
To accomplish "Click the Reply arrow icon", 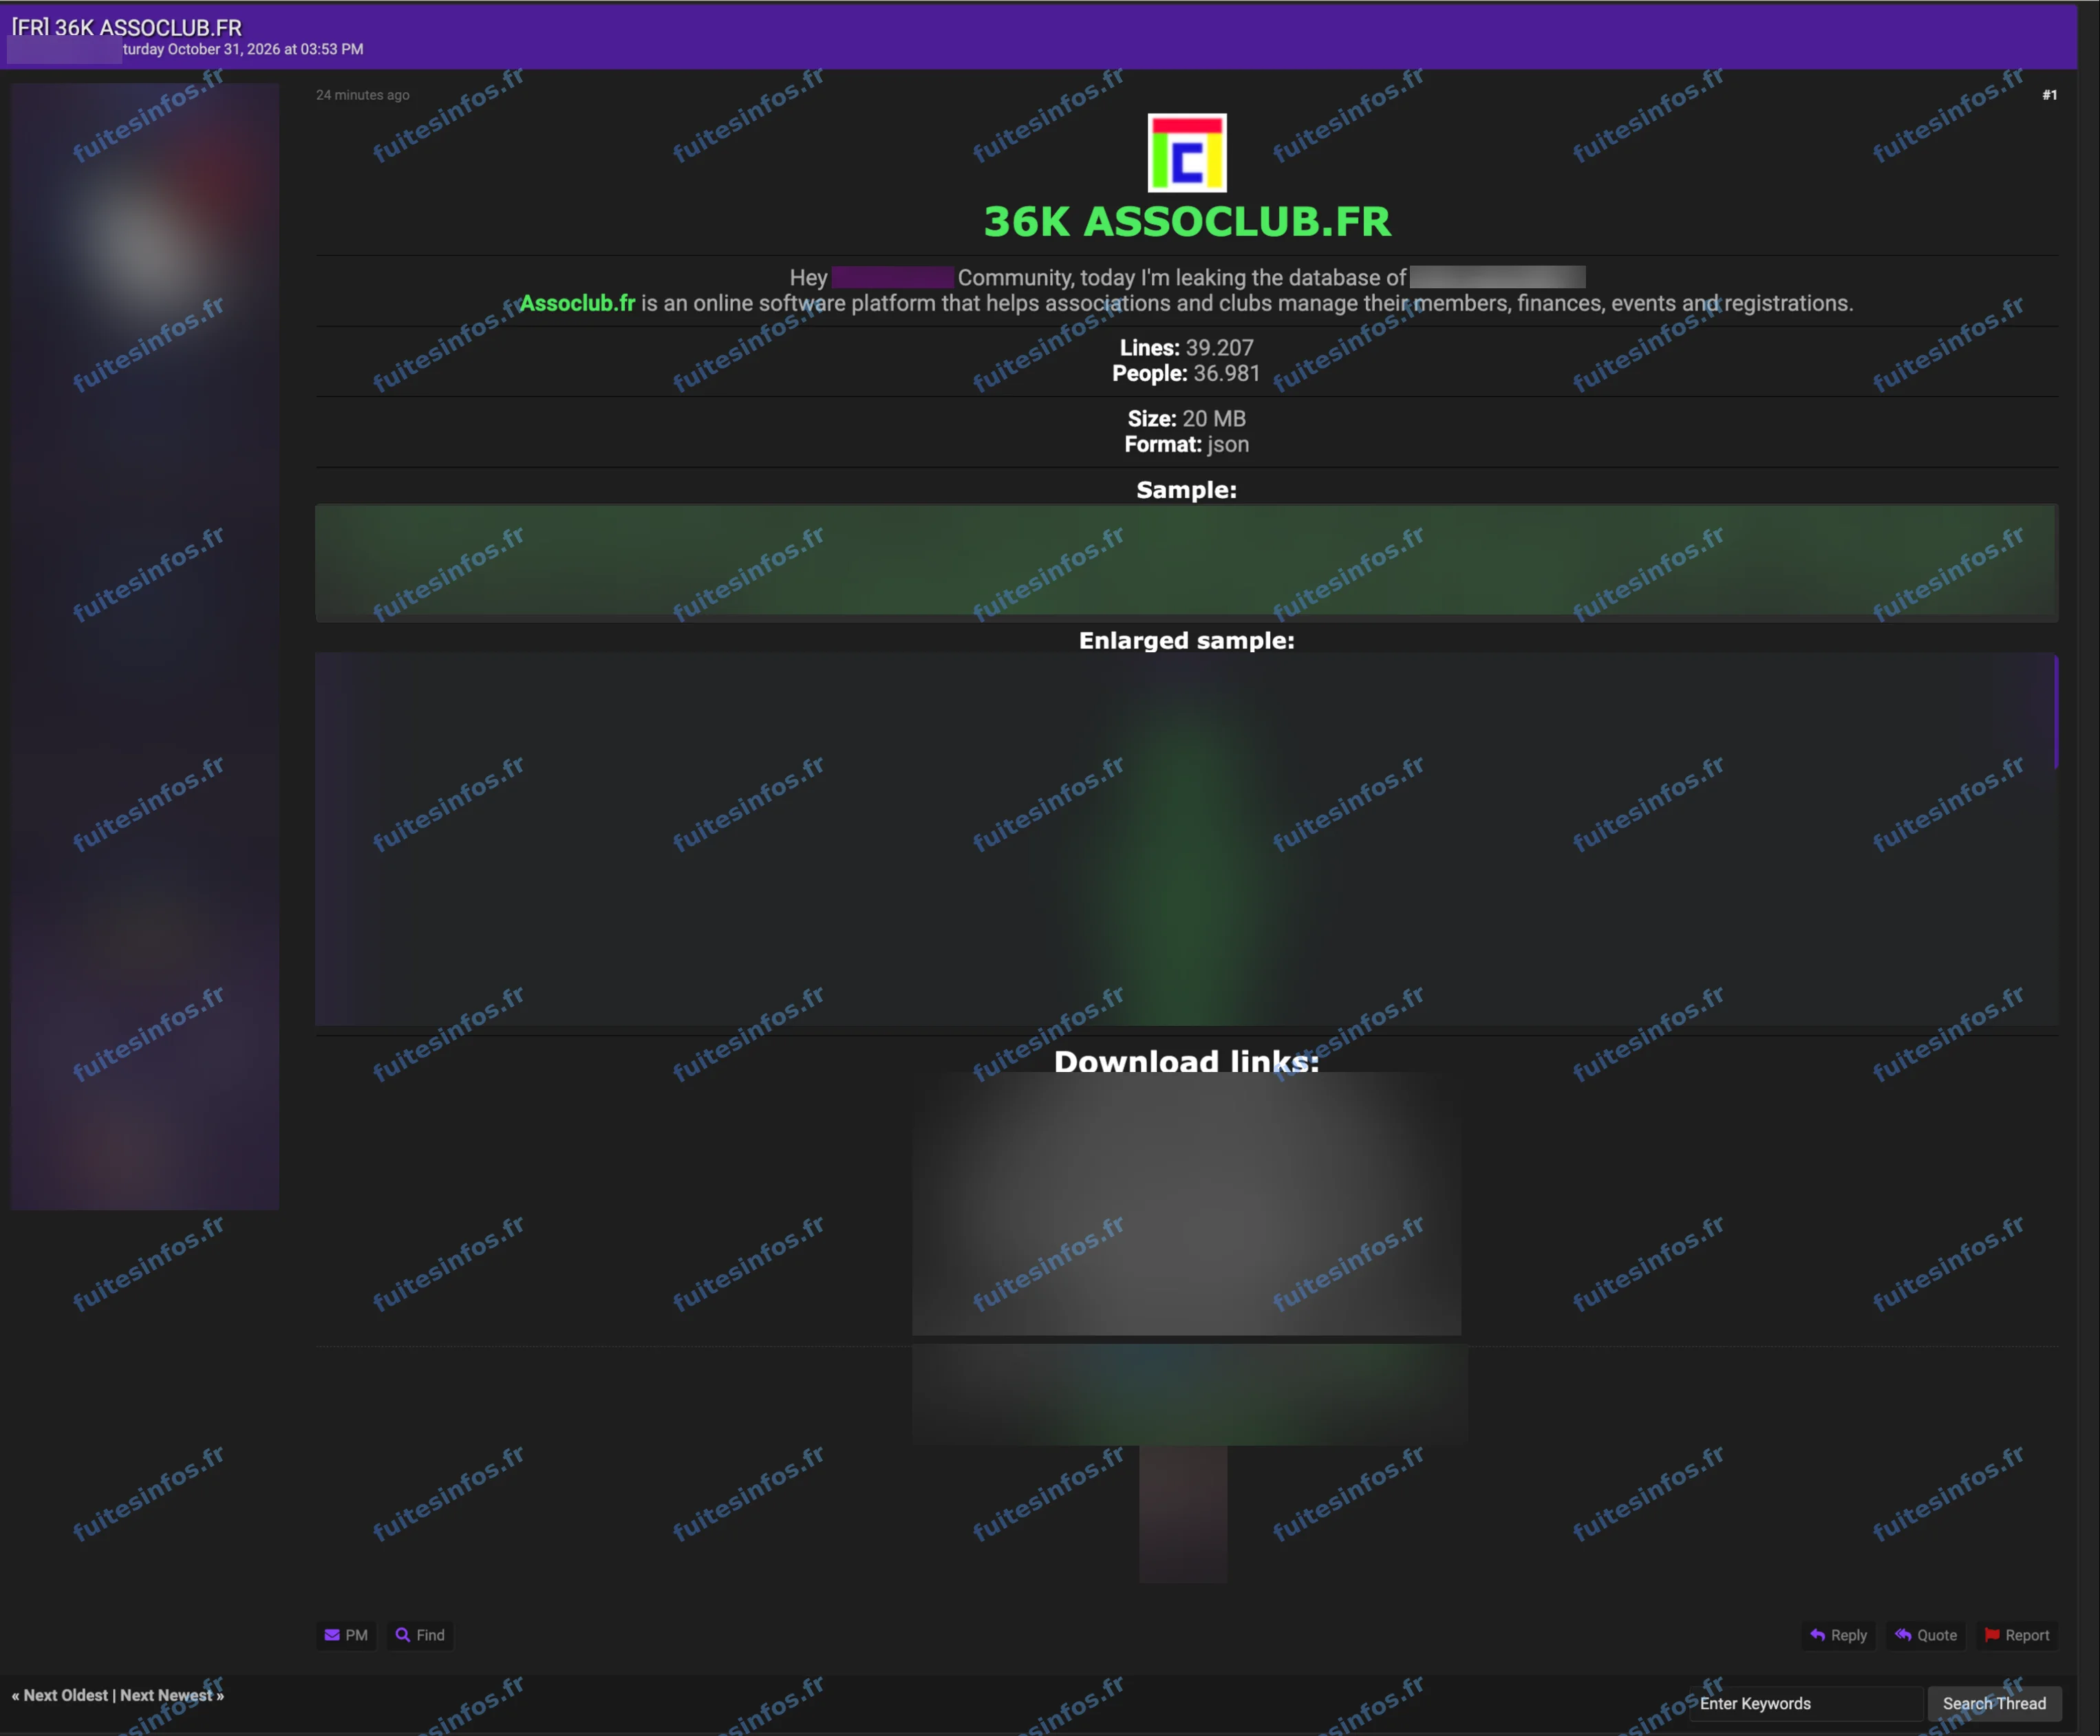I will click(1817, 1635).
